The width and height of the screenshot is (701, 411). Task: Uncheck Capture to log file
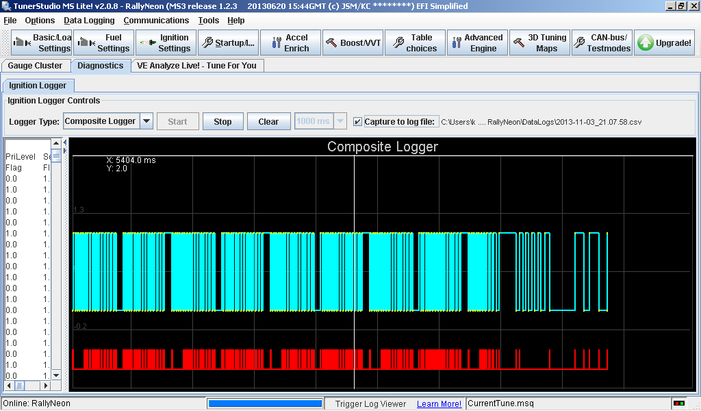[x=357, y=121]
